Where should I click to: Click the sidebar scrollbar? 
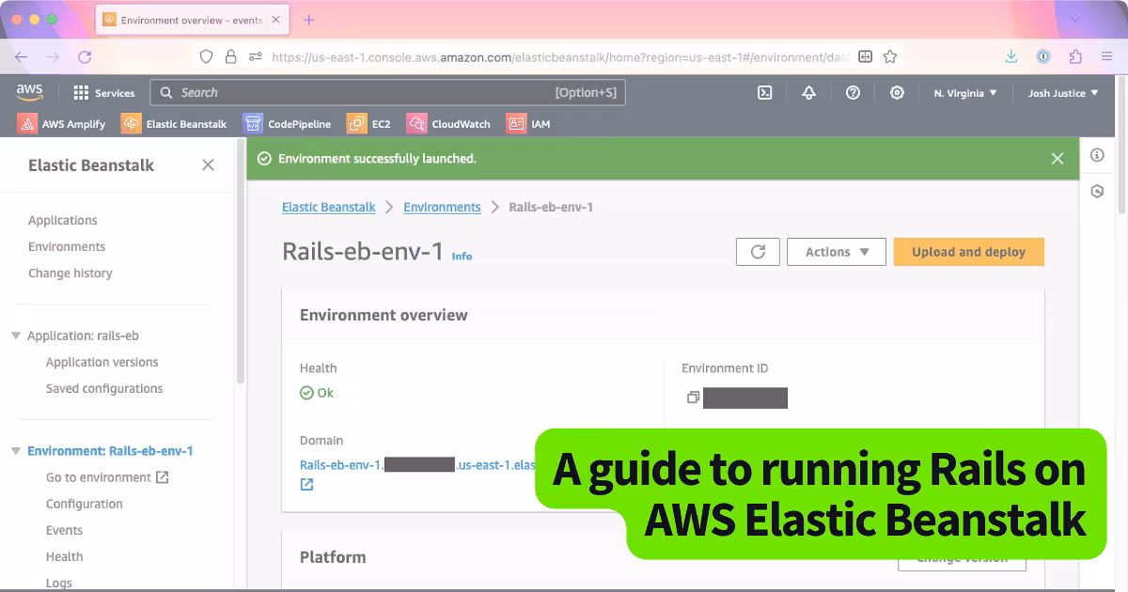[x=241, y=260]
